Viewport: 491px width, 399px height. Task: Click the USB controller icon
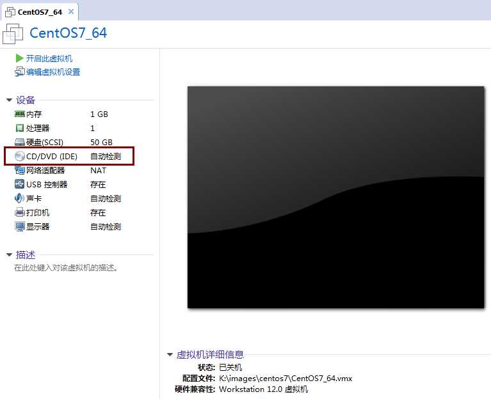[19, 184]
